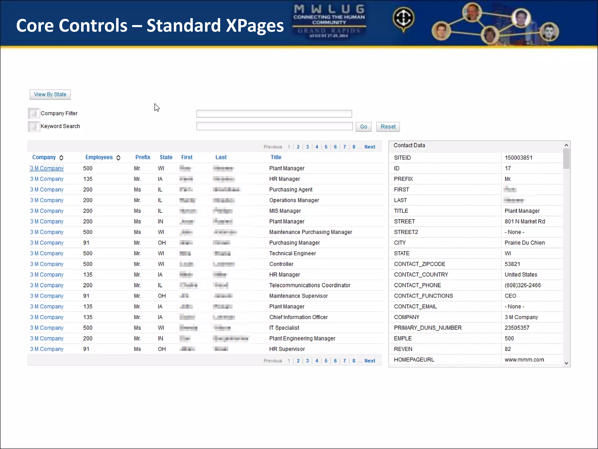Click the Last column header

221,157
